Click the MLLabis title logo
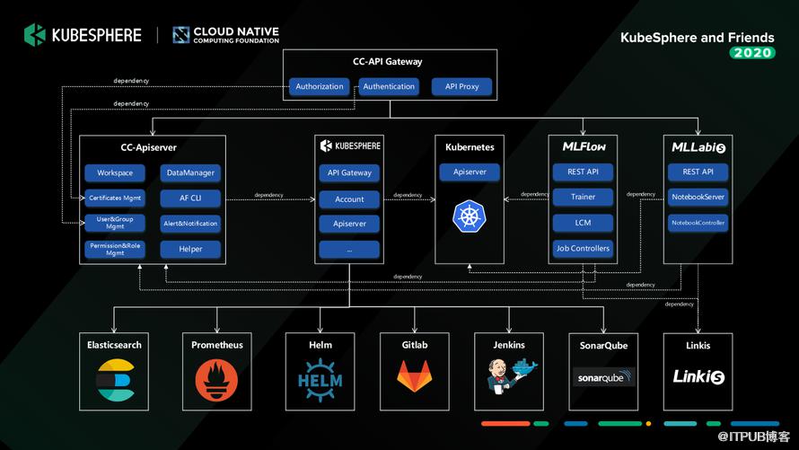This screenshot has width=799, height=450. (x=698, y=147)
